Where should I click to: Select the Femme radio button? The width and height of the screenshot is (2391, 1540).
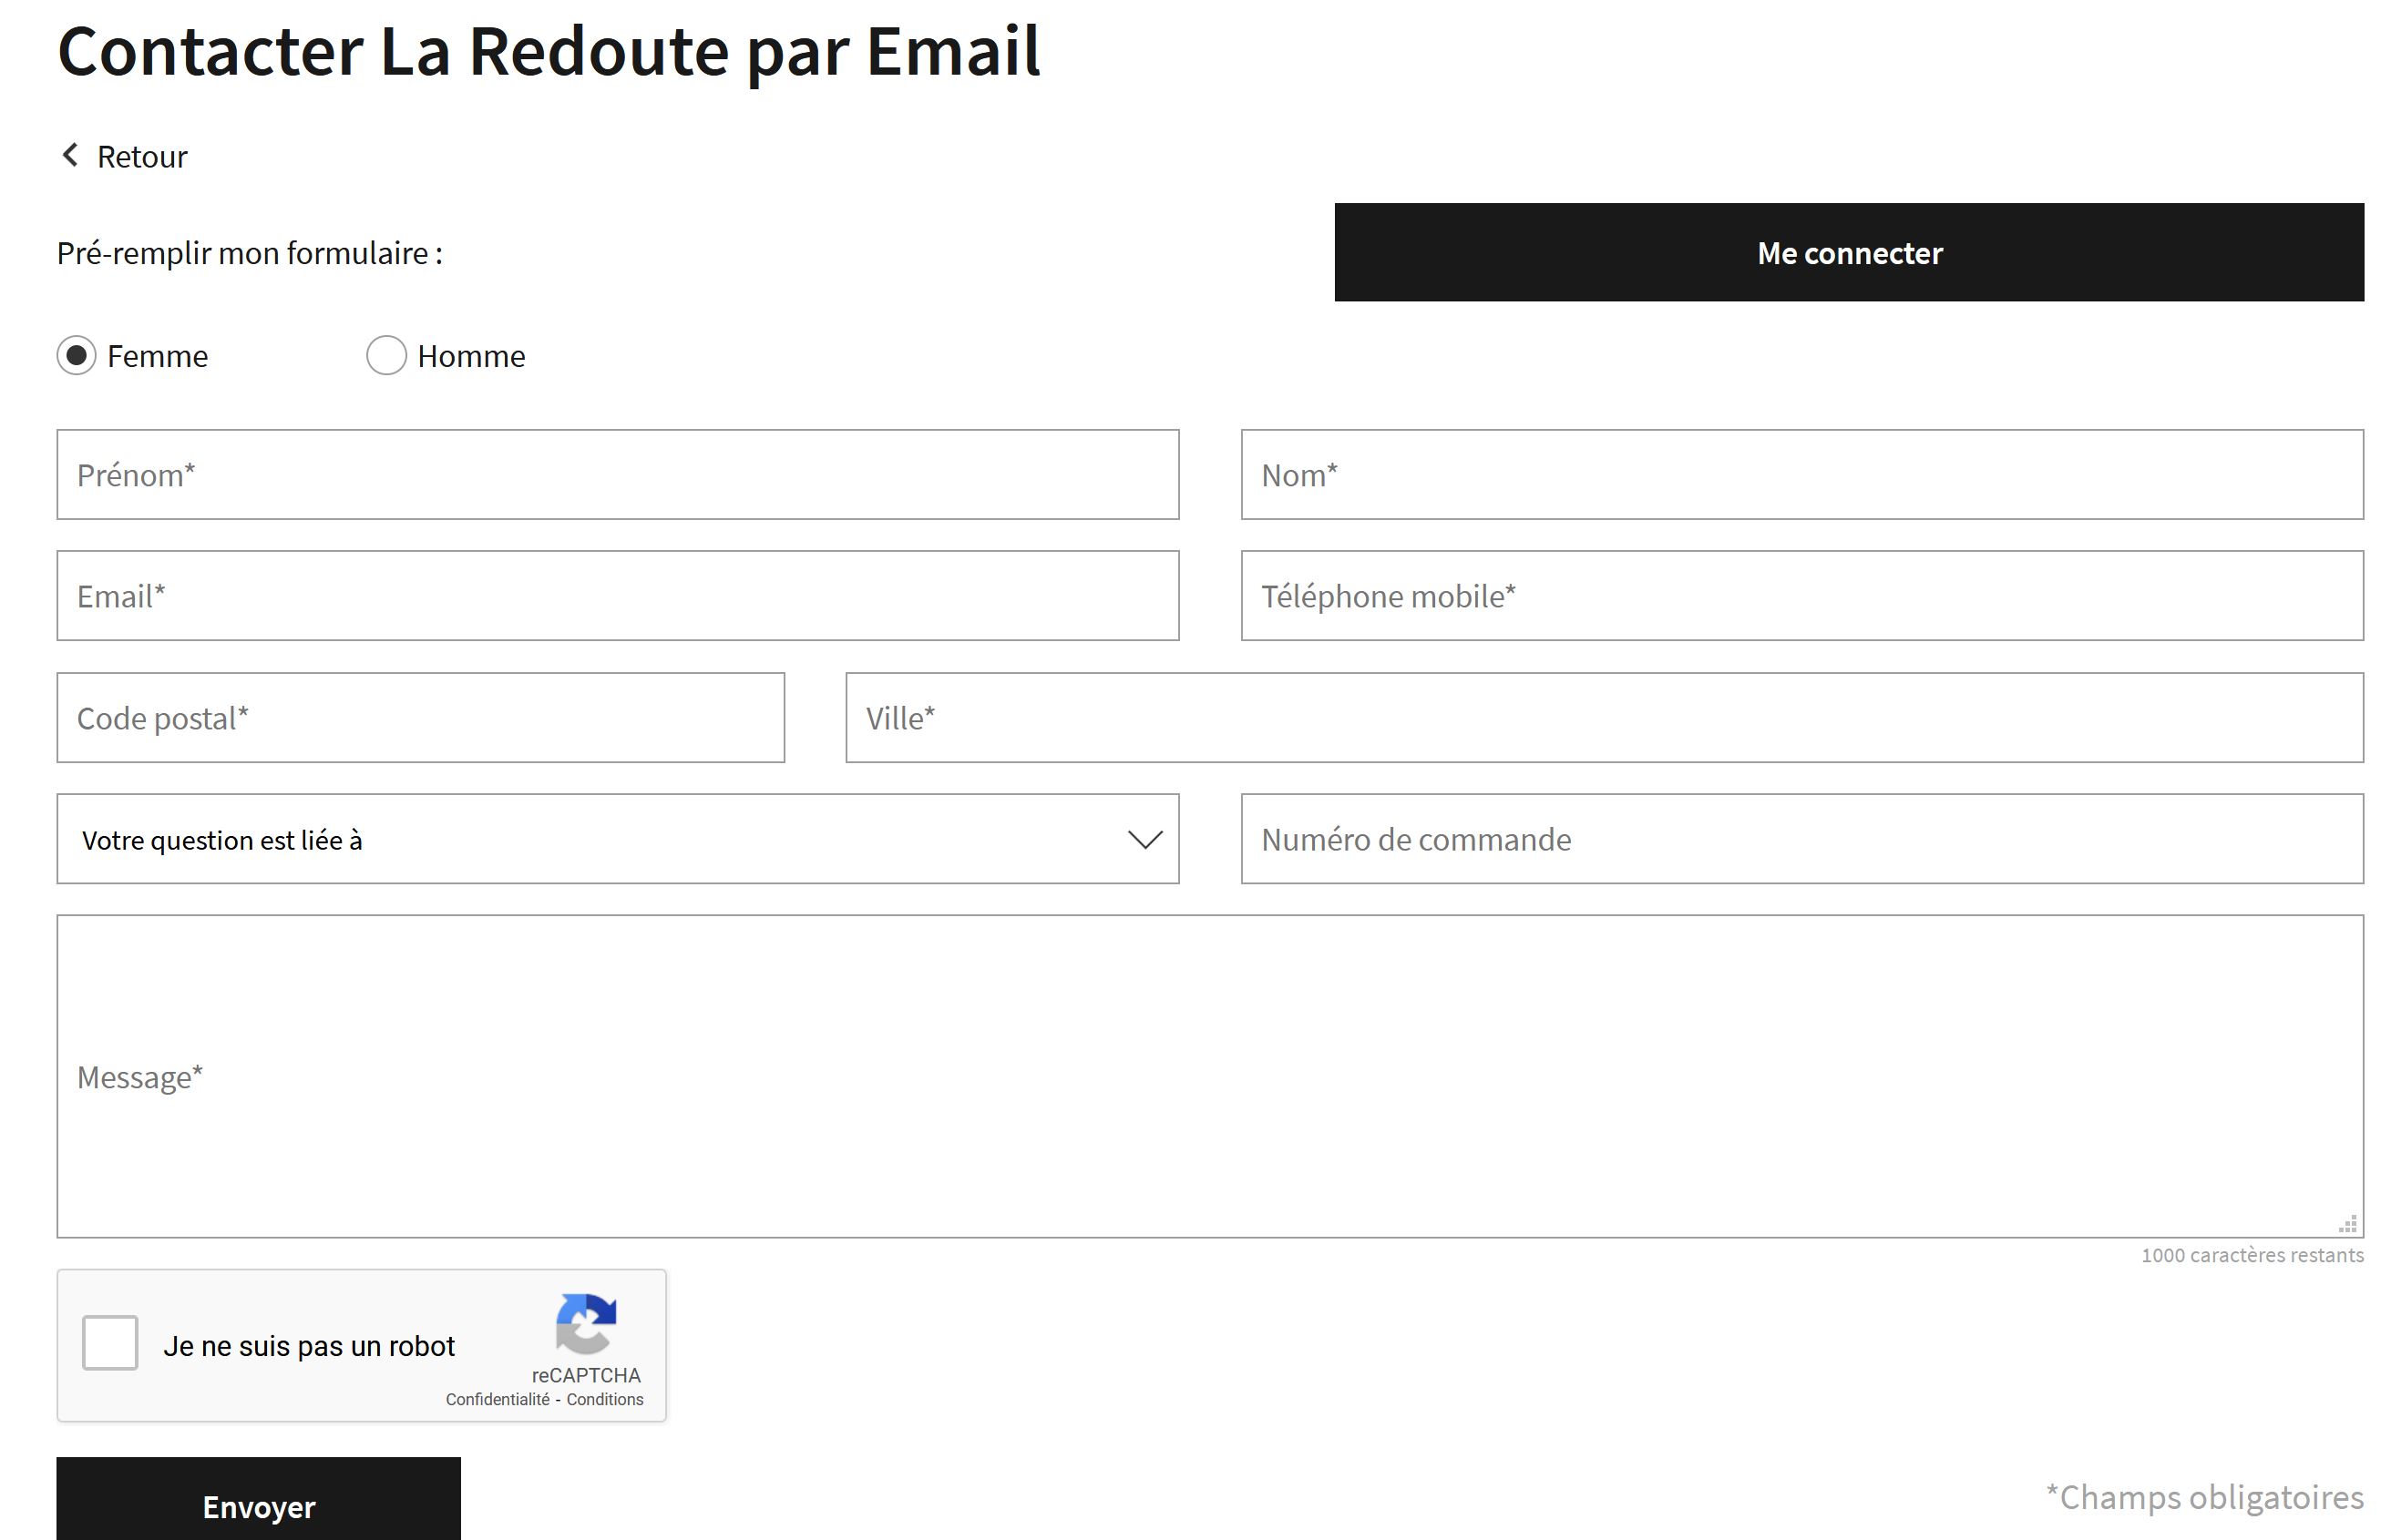coord(77,355)
